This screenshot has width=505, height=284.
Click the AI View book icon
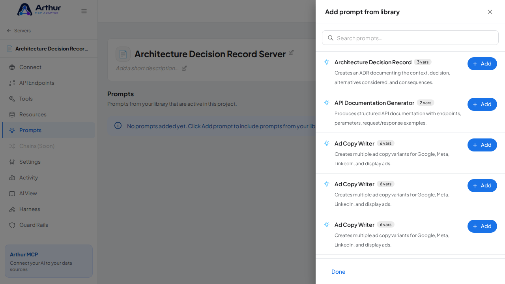point(12,193)
